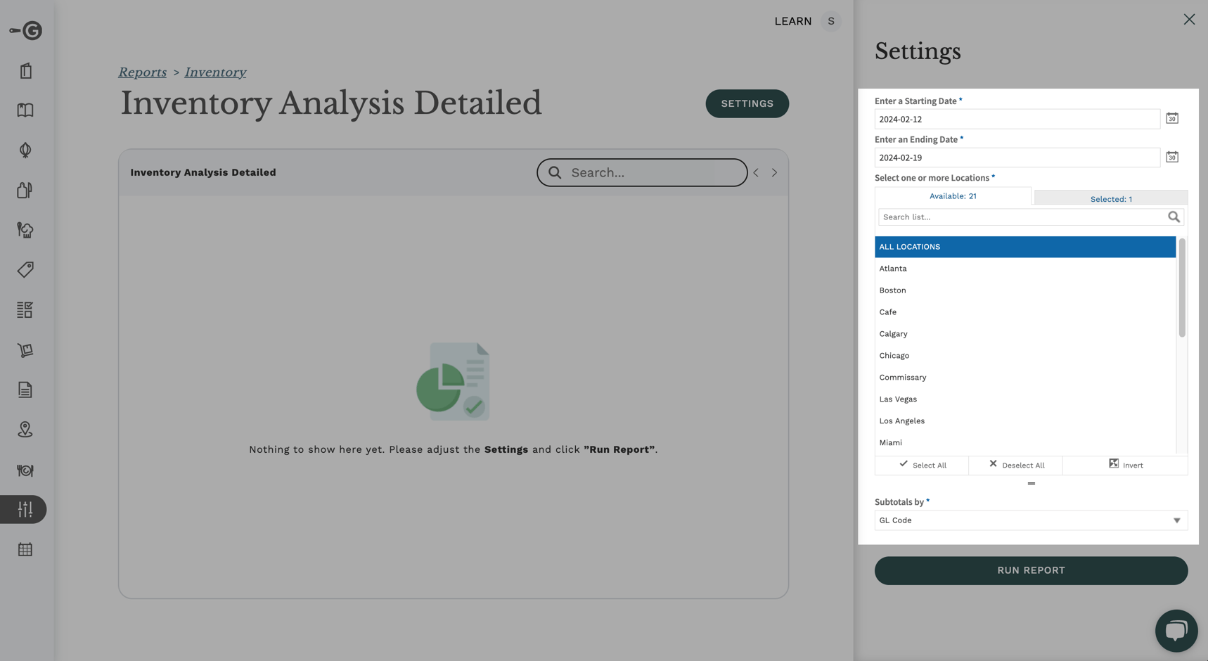This screenshot has width=1208, height=661.
Task: Open the recipe book icon in sidebar
Action: coord(25,110)
